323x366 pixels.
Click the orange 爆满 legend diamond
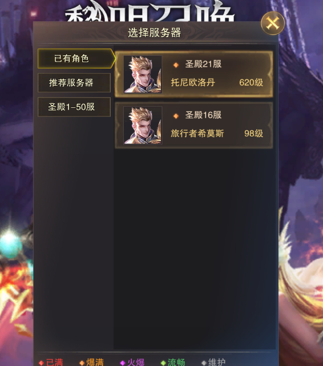click(82, 363)
